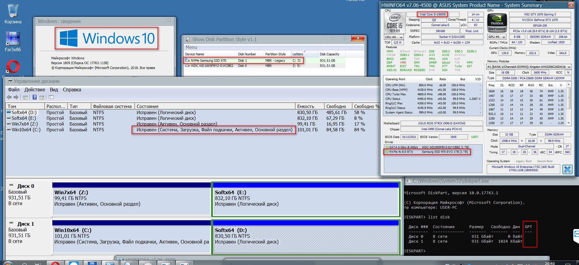Viewport: 579px width, 265px height.
Task: Click the drive icon of WDC WD1005FBYZ row
Action: [x=188, y=66]
